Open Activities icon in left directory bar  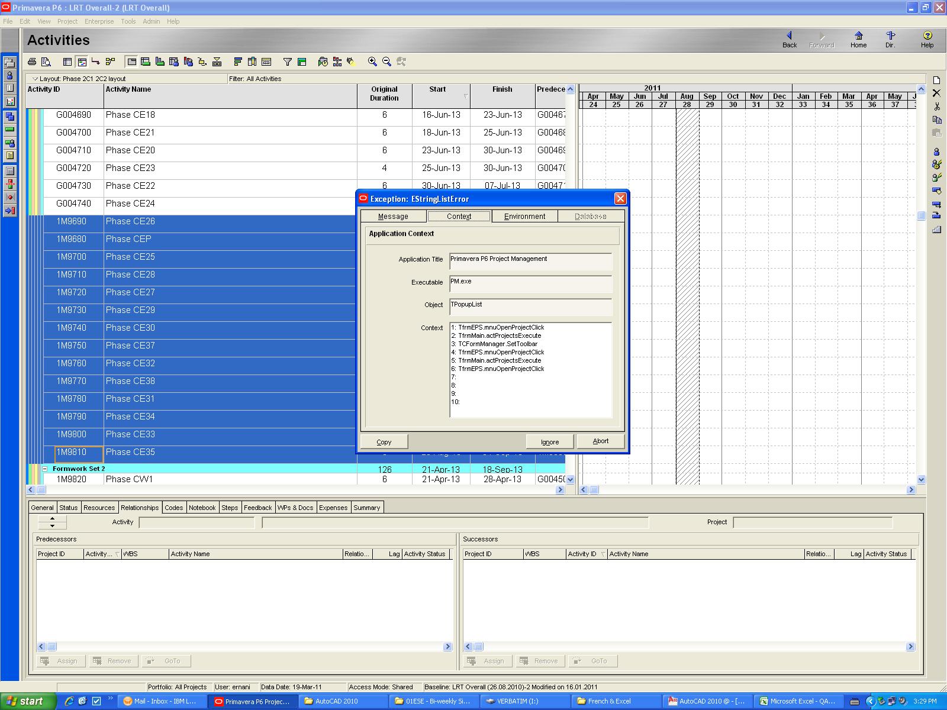coord(9,130)
